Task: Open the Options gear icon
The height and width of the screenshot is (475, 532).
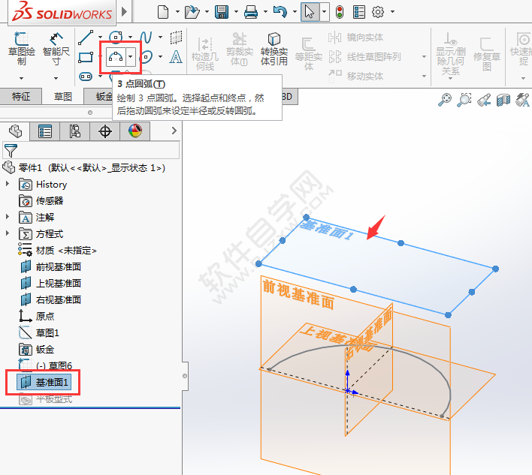Action: (378, 12)
